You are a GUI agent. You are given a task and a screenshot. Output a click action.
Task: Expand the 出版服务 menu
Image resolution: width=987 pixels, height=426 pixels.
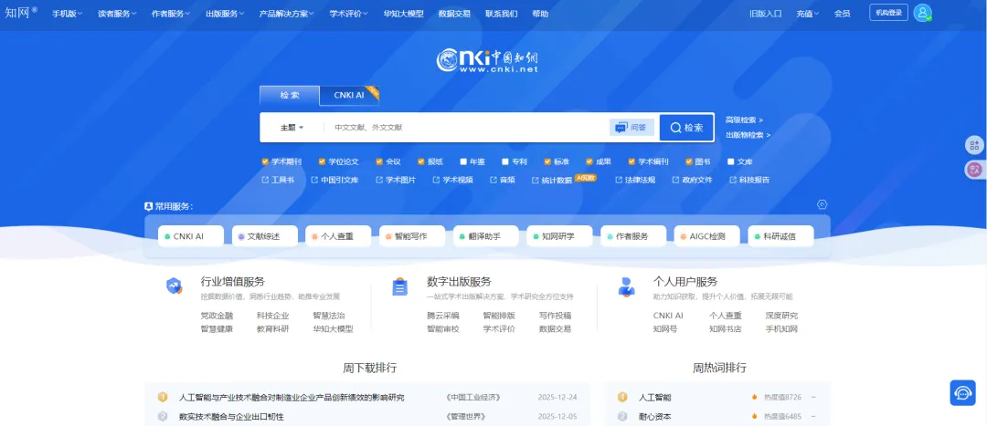226,13
